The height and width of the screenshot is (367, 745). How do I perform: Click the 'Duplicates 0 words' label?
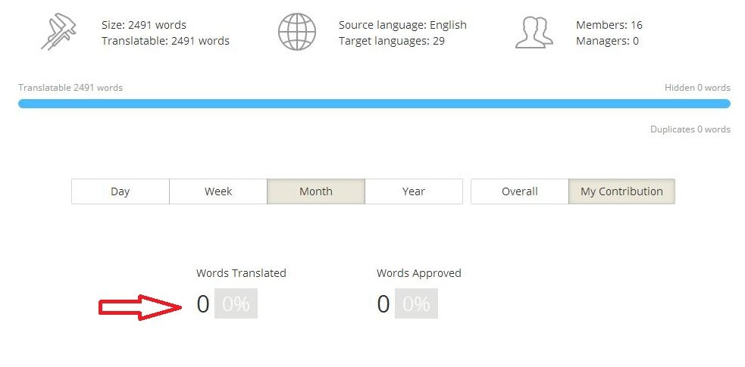690,129
